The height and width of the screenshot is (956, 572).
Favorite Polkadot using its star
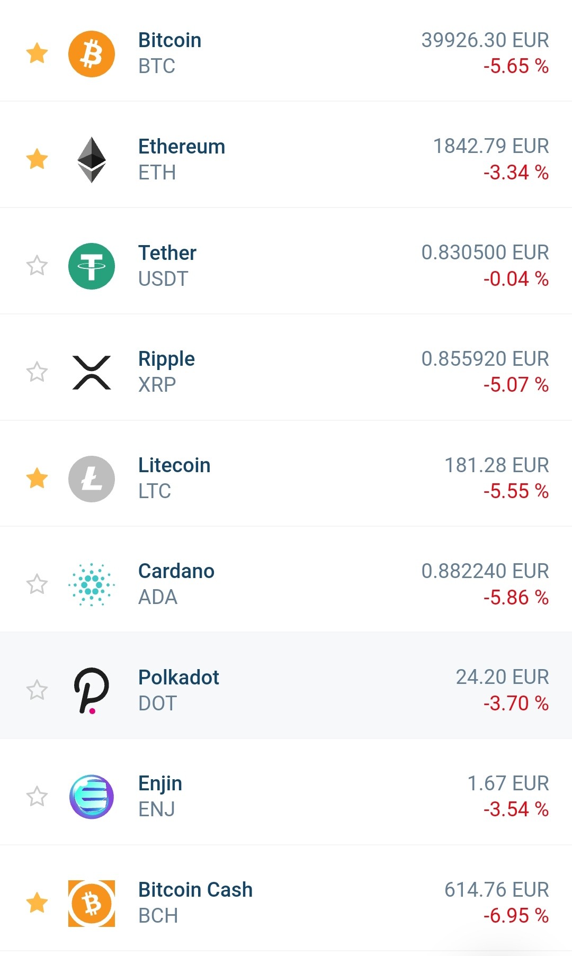[x=37, y=690]
